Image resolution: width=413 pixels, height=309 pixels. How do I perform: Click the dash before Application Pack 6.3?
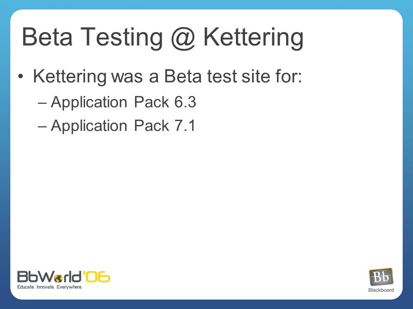tap(42, 103)
